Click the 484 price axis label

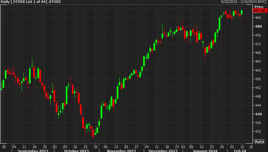click(x=258, y=18)
